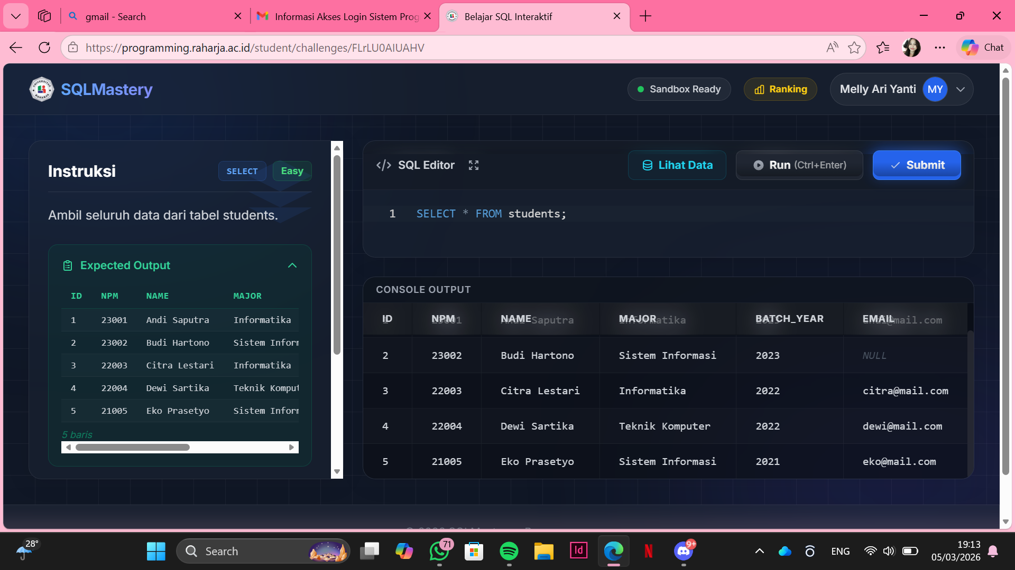The height and width of the screenshot is (570, 1015).
Task: Open the Lihat Data view
Action: point(677,165)
